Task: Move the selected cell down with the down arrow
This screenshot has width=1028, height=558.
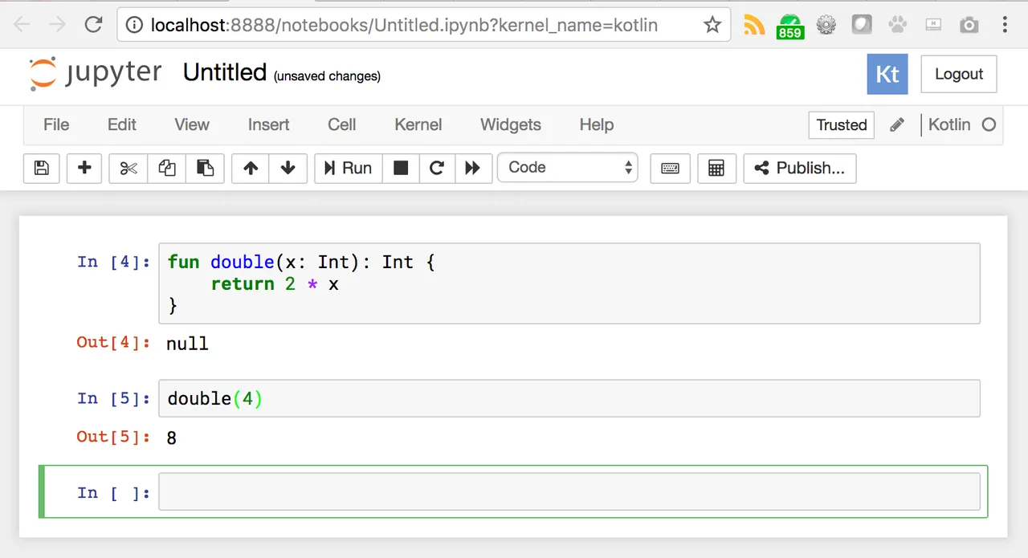Action: click(288, 169)
